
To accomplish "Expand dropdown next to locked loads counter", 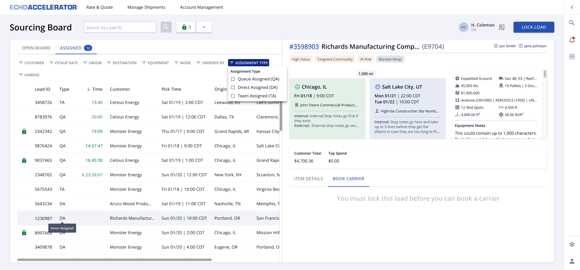I will coord(204,27).
